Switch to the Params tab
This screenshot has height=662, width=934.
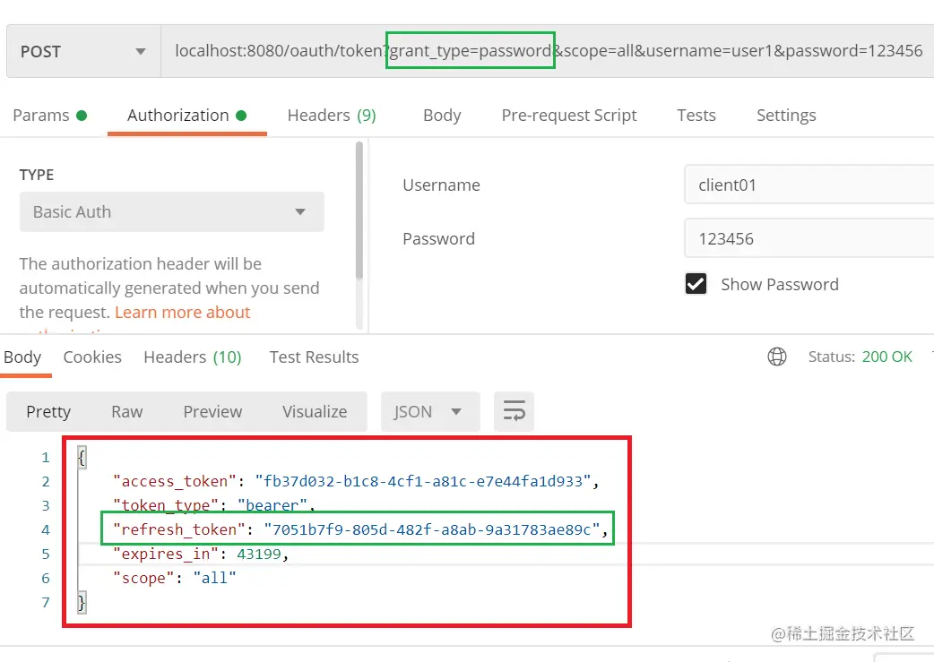pyautogui.click(x=50, y=115)
